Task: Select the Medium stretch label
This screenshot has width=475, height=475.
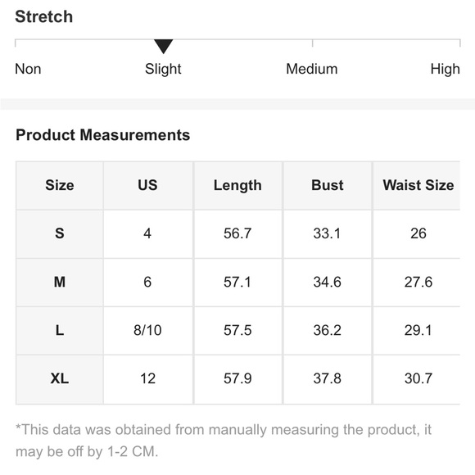Action: (312, 69)
